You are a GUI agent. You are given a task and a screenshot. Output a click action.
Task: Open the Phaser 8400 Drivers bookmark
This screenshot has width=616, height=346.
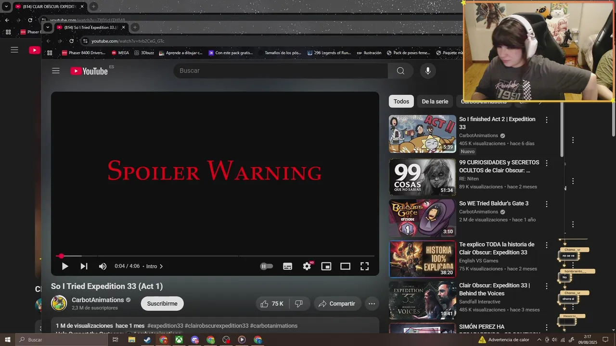[83, 53]
